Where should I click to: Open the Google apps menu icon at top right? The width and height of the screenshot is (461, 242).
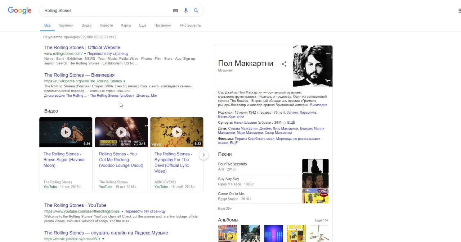pos(459,11)
